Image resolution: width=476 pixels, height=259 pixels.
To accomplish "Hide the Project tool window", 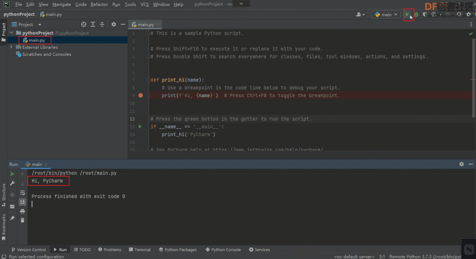I will pyautogui.click(x=123, y=24).
